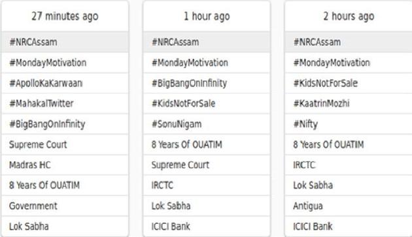Select the 2 hours ago column header

[349, 16]
